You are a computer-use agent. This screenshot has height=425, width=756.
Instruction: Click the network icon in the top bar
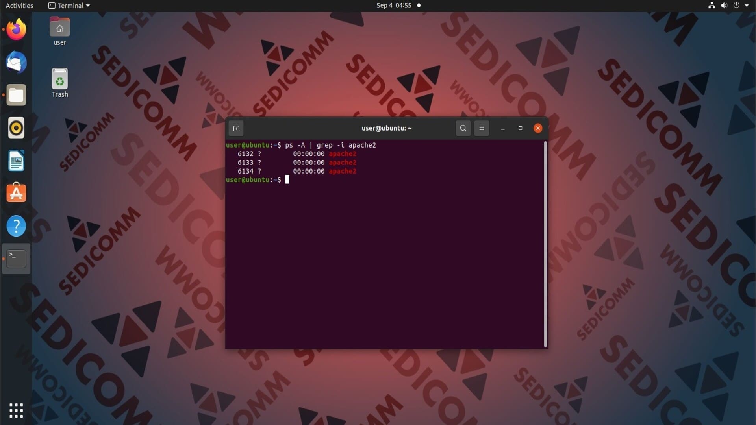point(712,6)
